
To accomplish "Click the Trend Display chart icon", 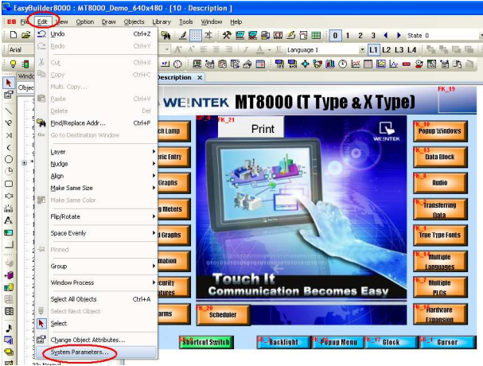I will 356,64.
